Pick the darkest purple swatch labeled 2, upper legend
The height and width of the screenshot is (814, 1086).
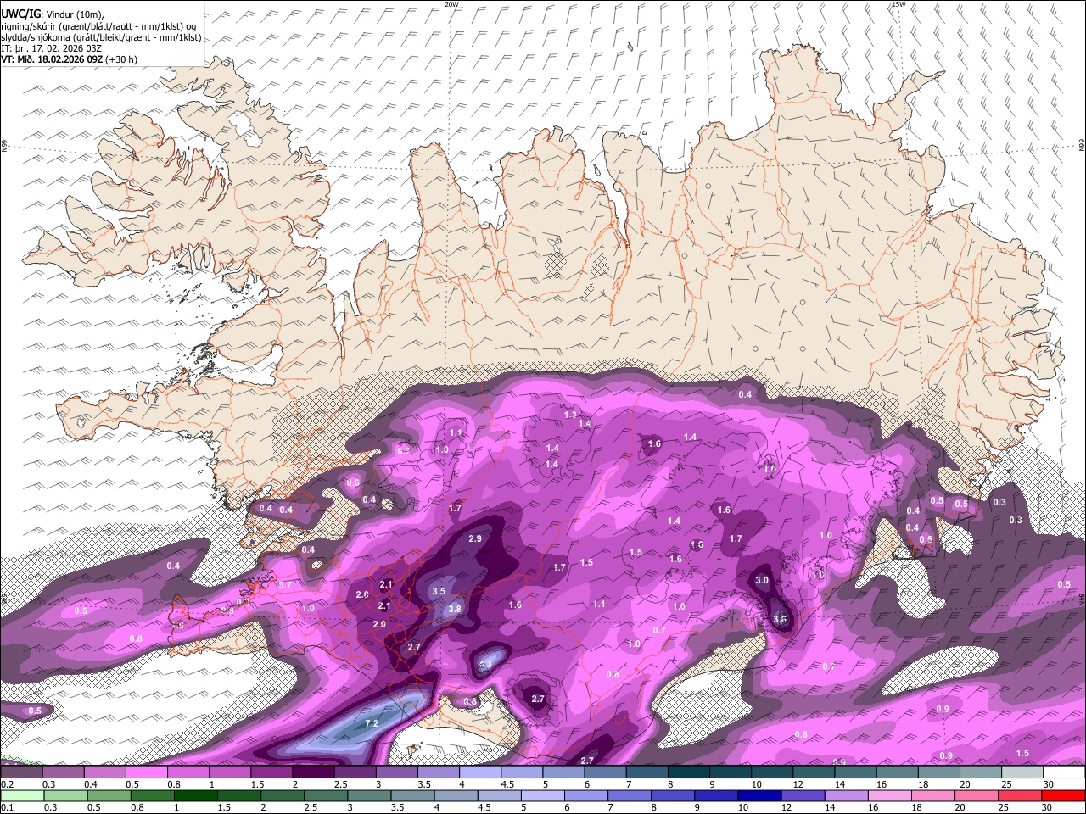pos(313,772)
